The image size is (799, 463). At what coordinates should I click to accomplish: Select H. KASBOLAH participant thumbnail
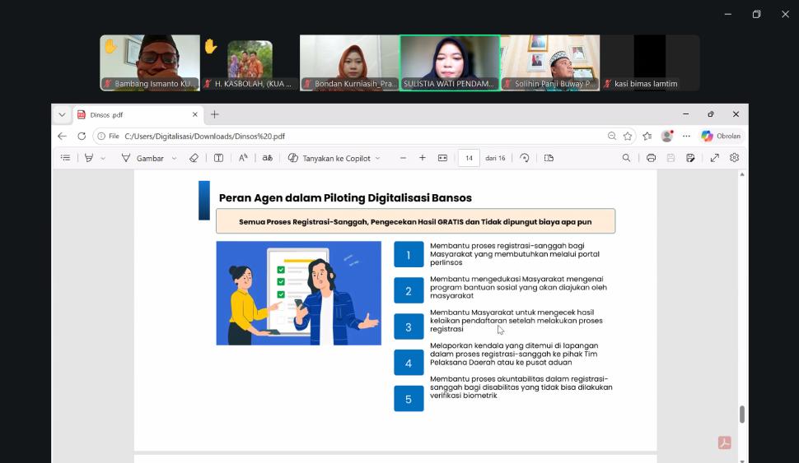coord(250,63)
